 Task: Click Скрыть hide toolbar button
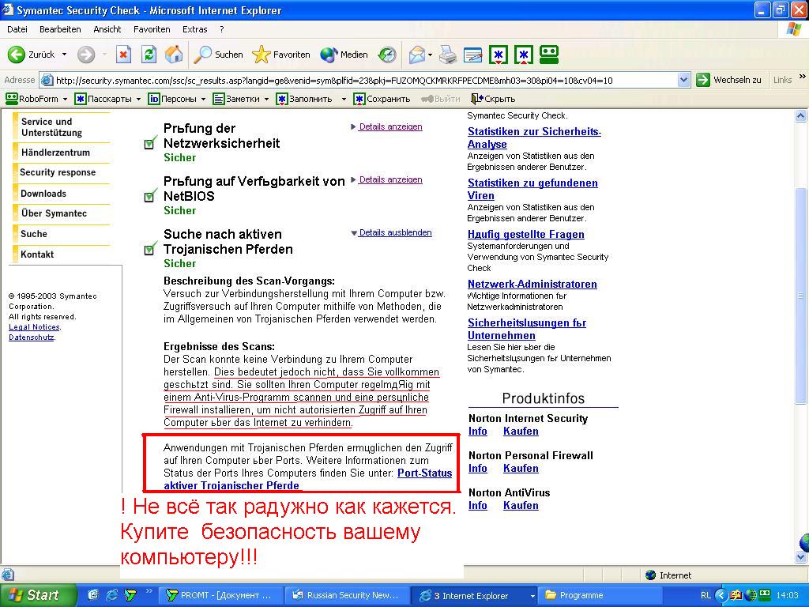[x=493, y=99]
